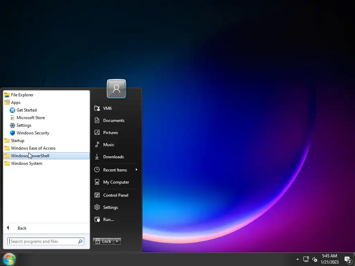The image size is (355, 266).
Task: Expand the Recent Items submenu arrow
Action: click(137, 170)
